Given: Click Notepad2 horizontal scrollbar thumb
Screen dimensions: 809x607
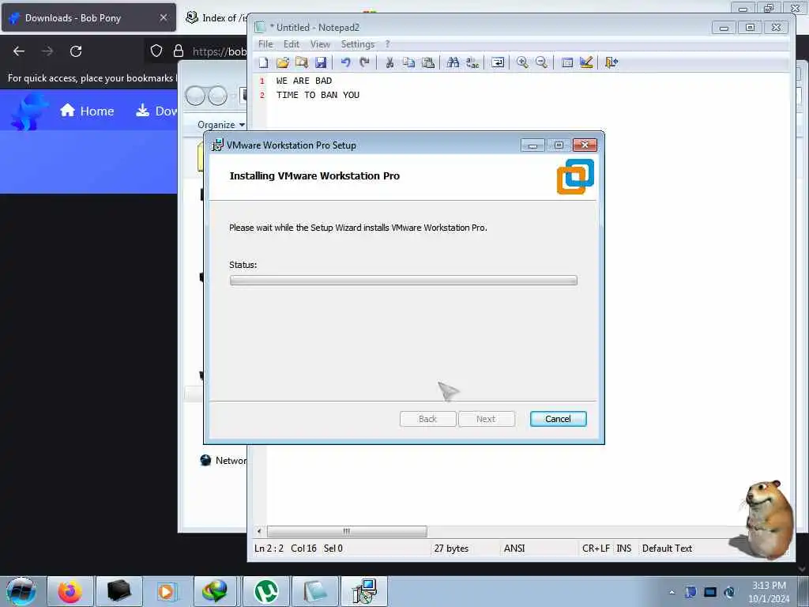Looking at the screenshot, I should [x=347, y=531].
